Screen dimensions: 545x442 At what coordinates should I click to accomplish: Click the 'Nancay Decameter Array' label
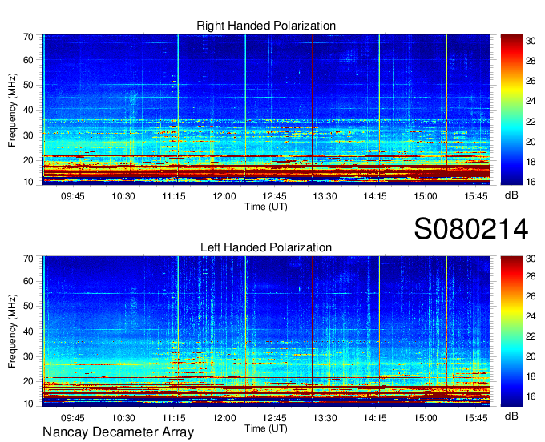pyautogui.click(x=118, y=432)
